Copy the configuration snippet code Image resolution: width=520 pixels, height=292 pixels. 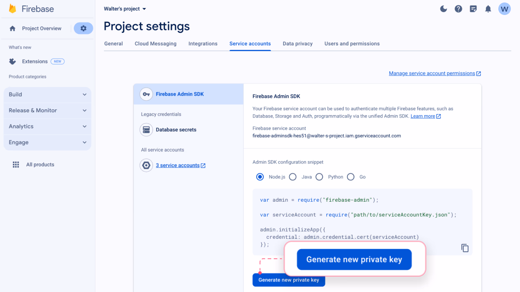click(x=465, y=248)
